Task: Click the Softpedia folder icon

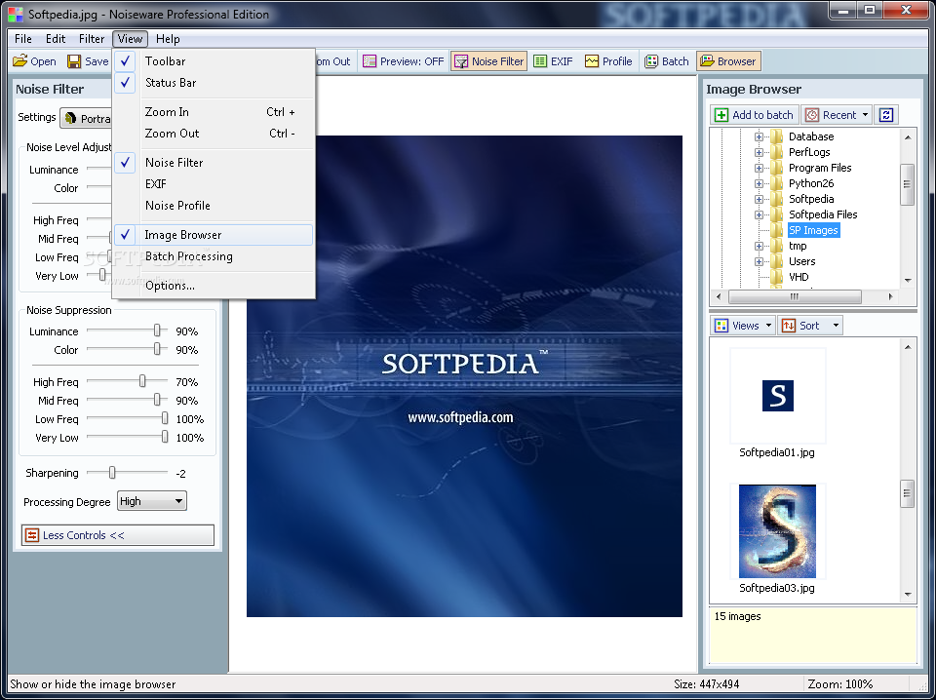Action: [x=776, y=199]
